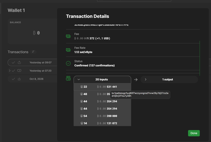This screenshot has width=211, height=142.
Task: Click send icon on Yesterday 09:07 row
Action: pos(19,62)
